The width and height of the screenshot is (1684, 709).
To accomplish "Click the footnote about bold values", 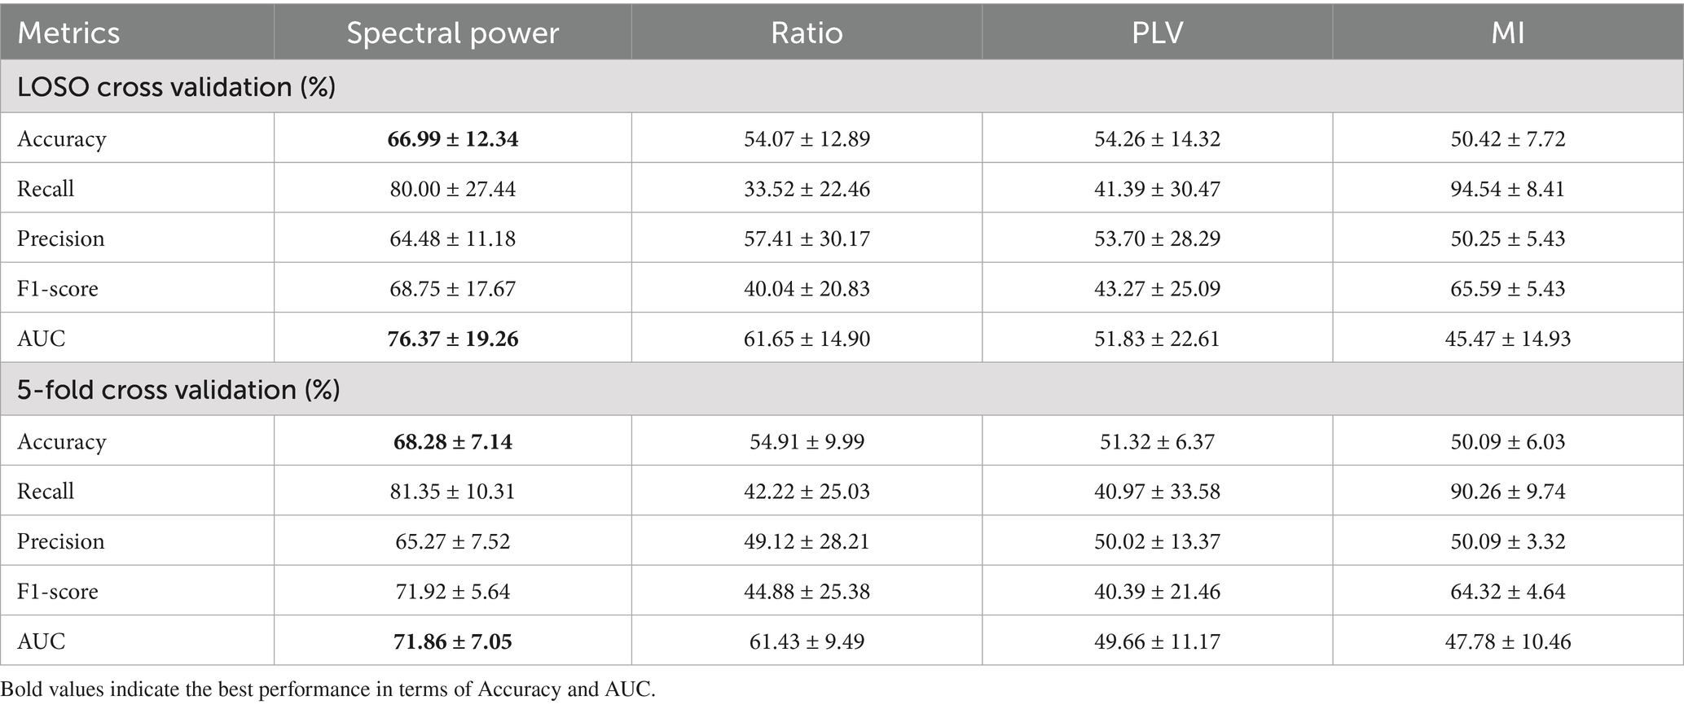I will [328, 689].
